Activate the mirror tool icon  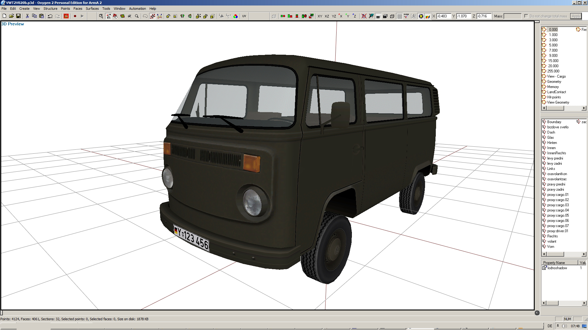182,16
